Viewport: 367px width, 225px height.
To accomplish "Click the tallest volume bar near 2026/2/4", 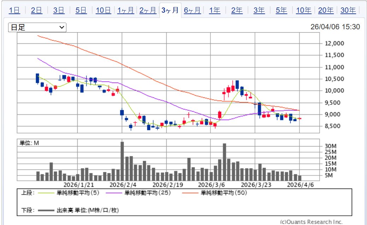I will 122,161.
